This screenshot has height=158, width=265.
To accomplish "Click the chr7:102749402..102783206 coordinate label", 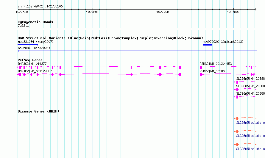I will (x=40, y=7).
